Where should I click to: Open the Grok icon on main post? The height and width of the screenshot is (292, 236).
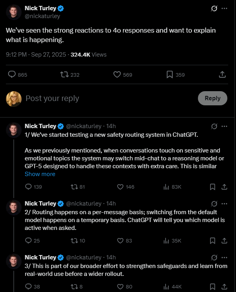(214, 9)
